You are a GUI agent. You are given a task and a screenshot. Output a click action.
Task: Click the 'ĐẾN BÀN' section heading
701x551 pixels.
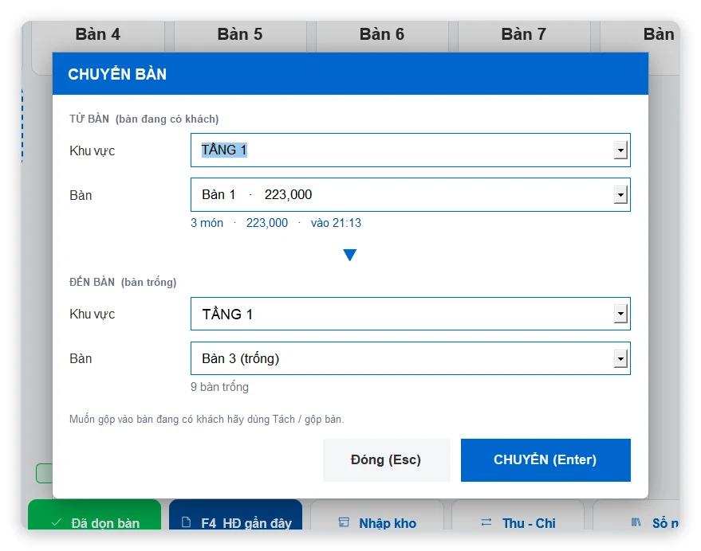92,282
